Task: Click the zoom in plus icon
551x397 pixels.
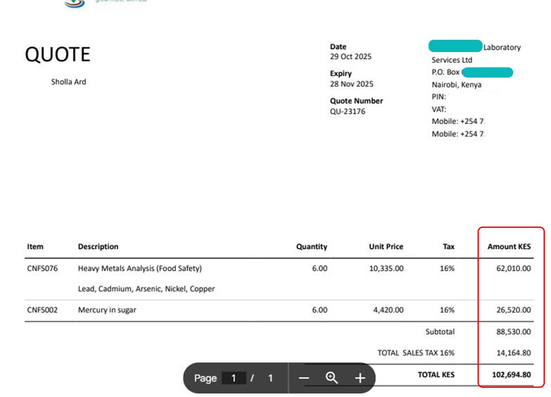Action: 360,379
